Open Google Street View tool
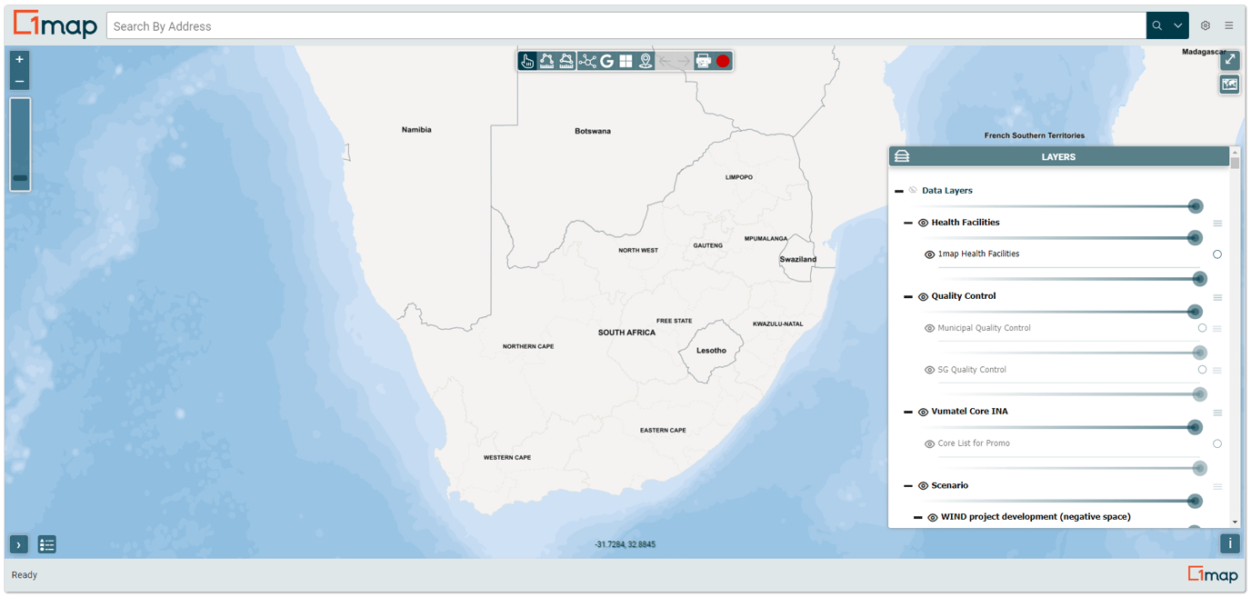 coord(606,61)
